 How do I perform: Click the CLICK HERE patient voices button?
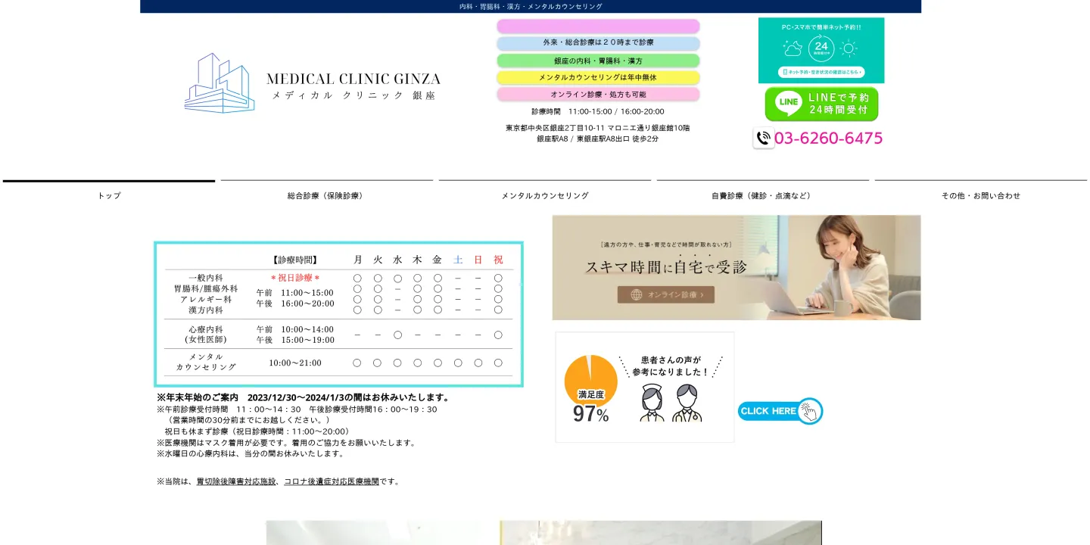tap(769, 411)
